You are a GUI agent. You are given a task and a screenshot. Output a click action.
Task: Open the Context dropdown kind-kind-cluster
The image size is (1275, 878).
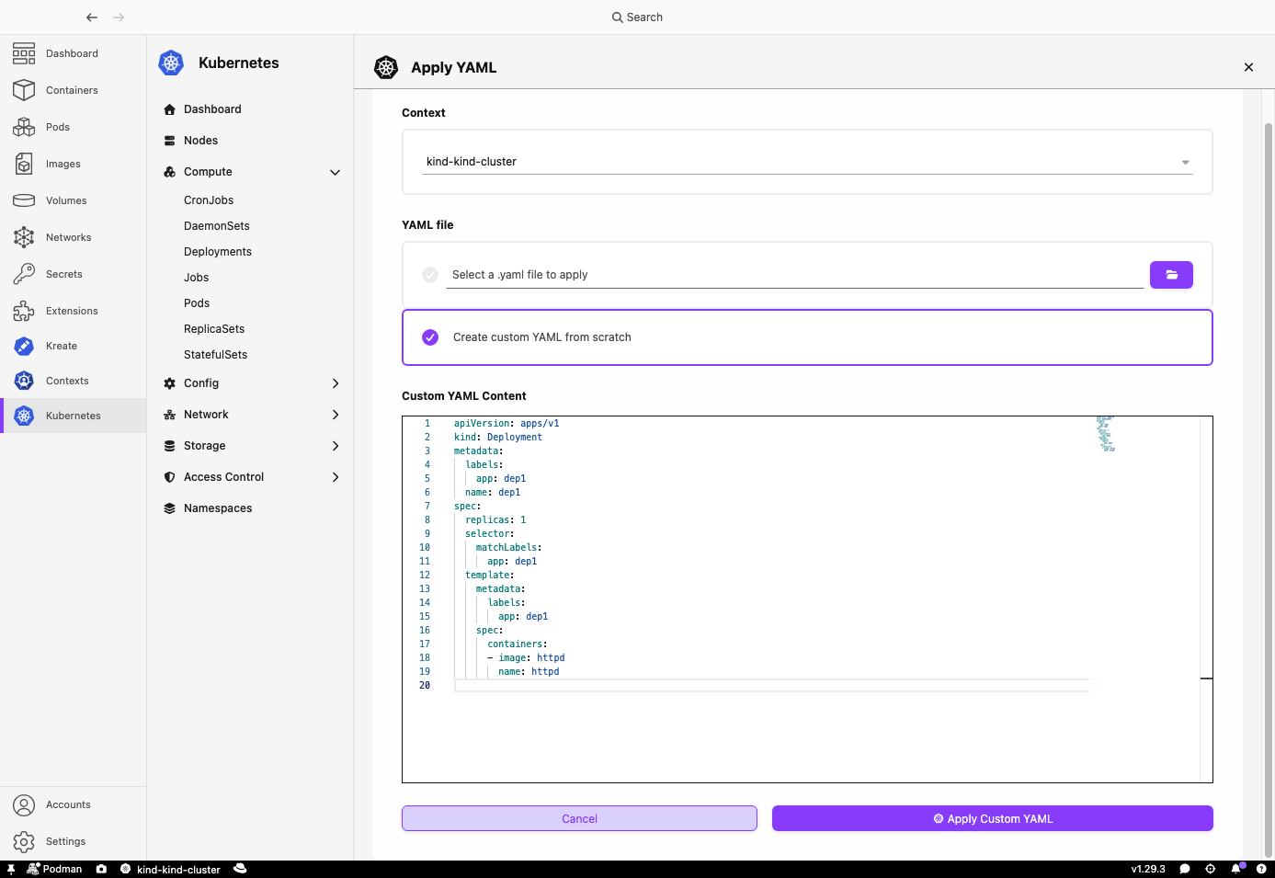pyautogui.click(x=807, y=162)
